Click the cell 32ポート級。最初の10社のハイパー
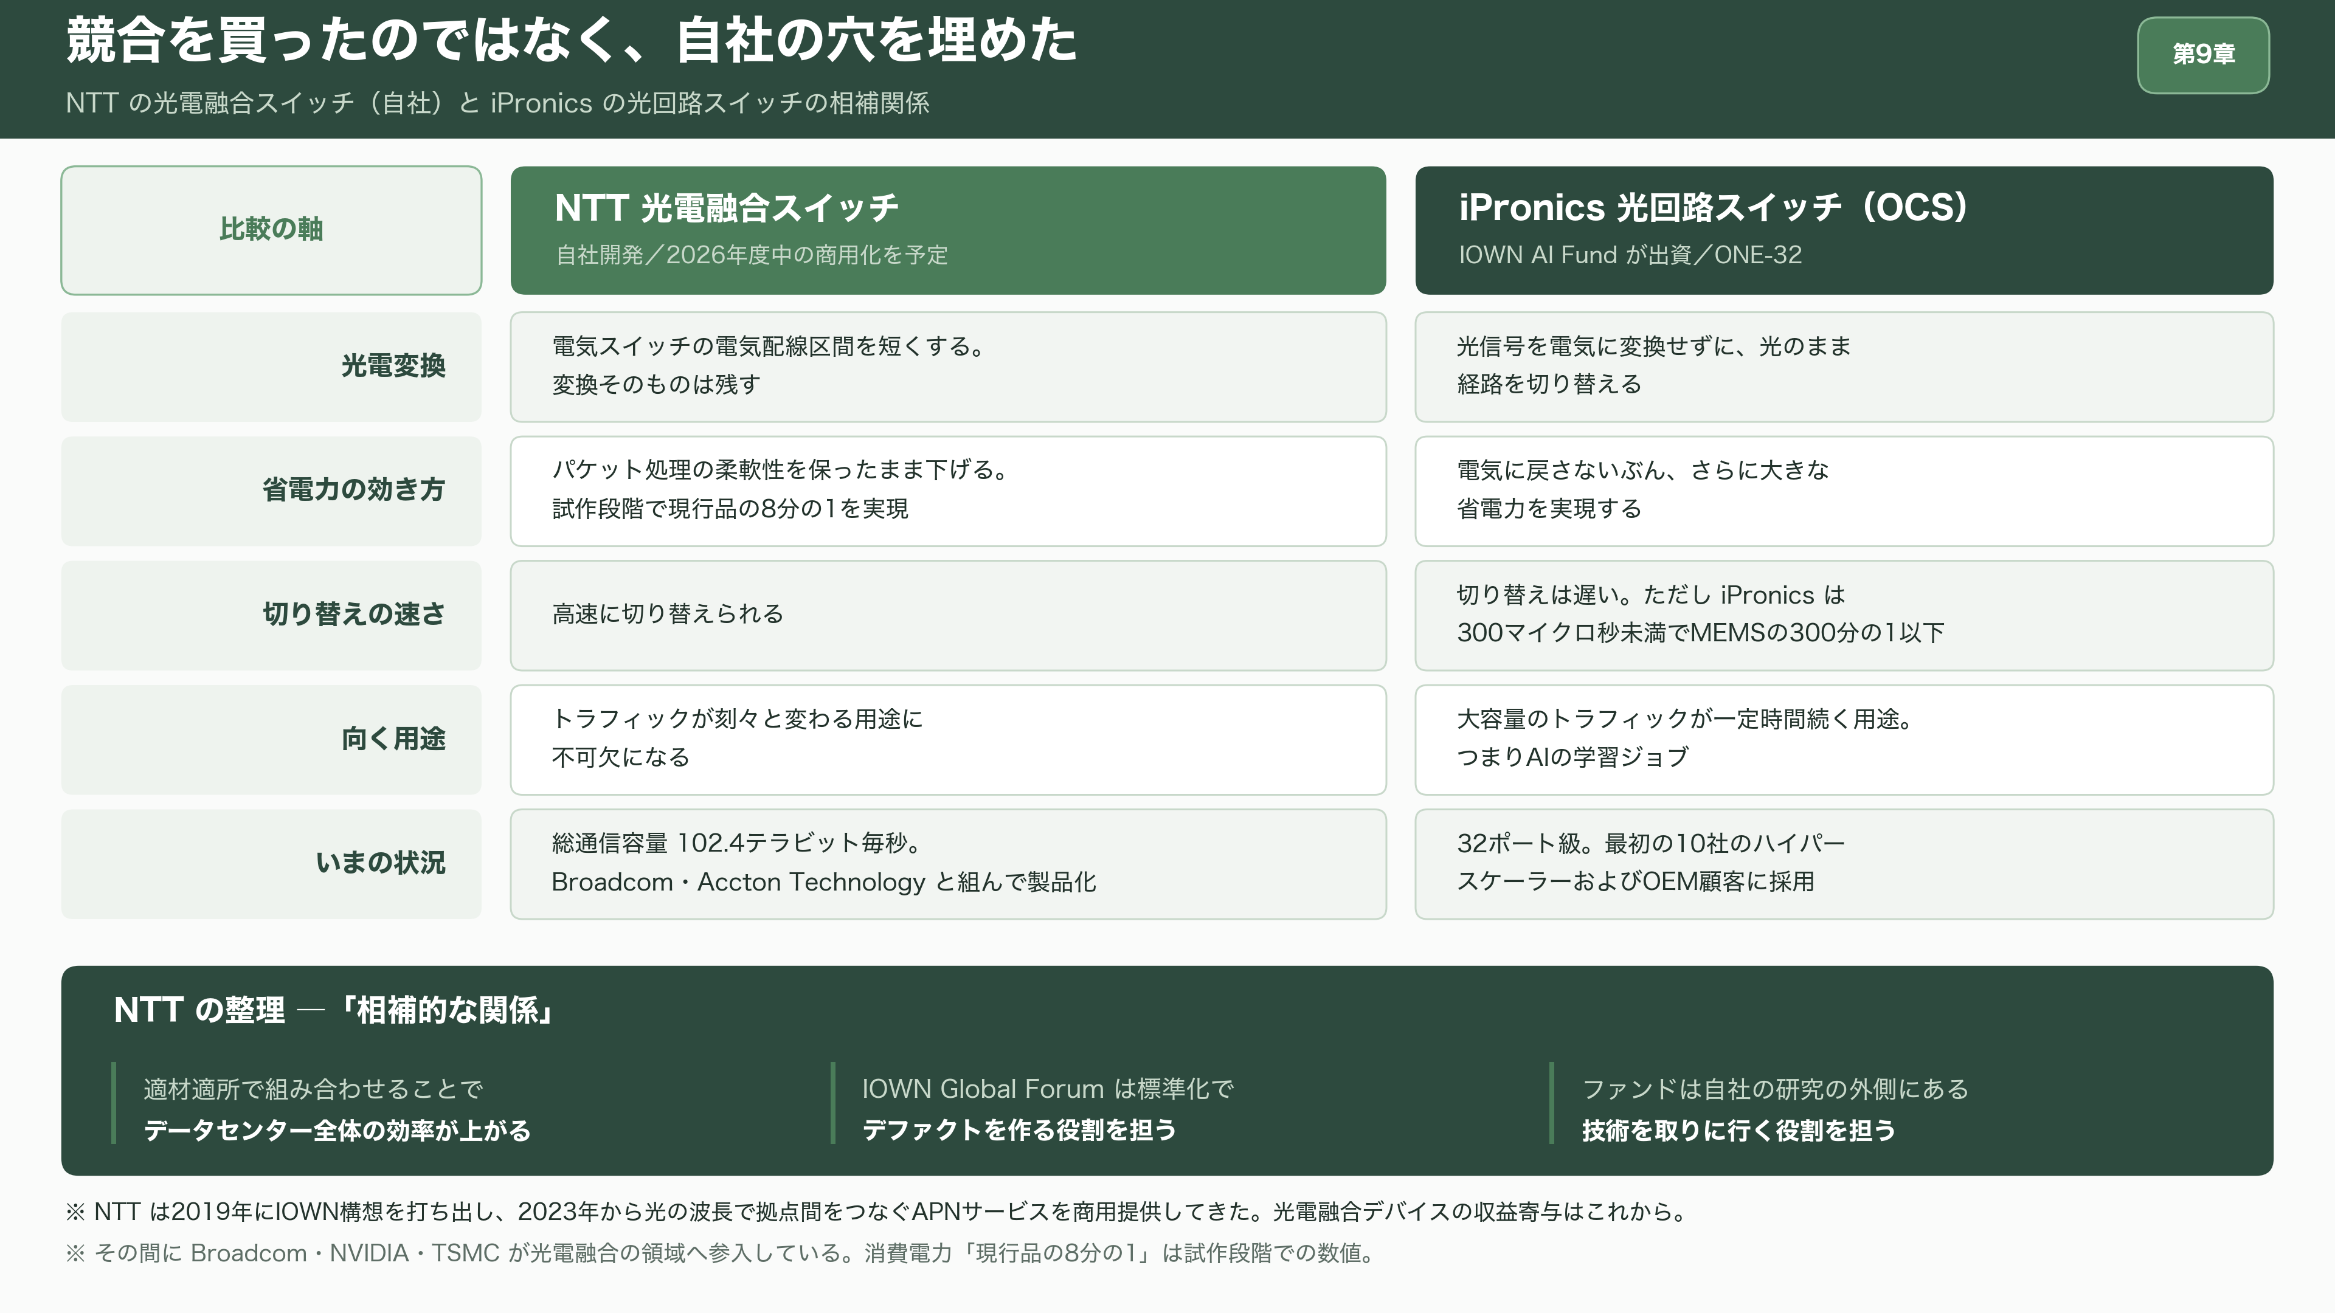This screenshot has width=2335, height=1313. [x=1844, y=864]
